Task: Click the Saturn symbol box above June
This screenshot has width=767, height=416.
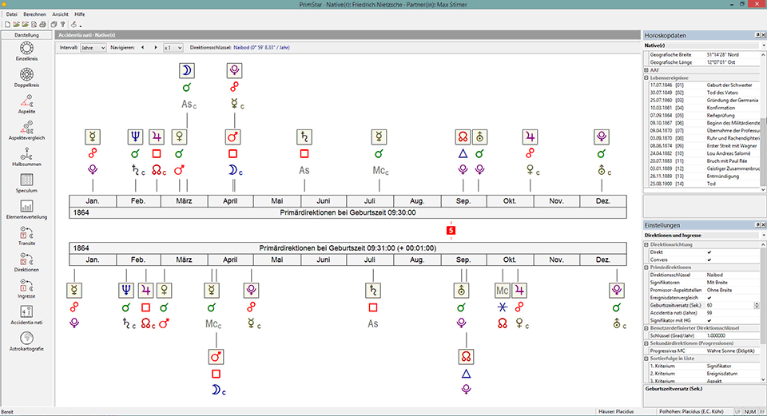Action: click(x=304, y=137)
